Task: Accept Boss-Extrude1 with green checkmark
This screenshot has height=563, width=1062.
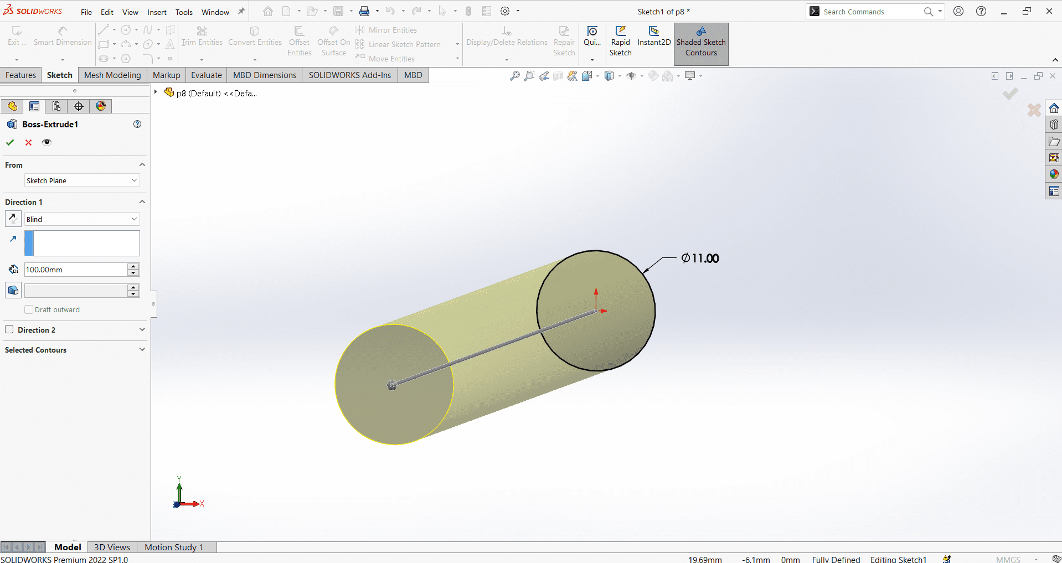Action: pyautogui.click(x=9, y=142)
